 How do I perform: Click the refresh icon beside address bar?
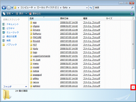pos(91,8)
